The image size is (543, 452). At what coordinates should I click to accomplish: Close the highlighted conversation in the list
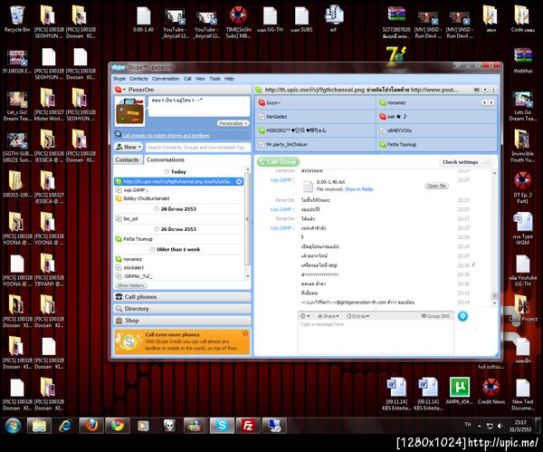tap(240, 181)
